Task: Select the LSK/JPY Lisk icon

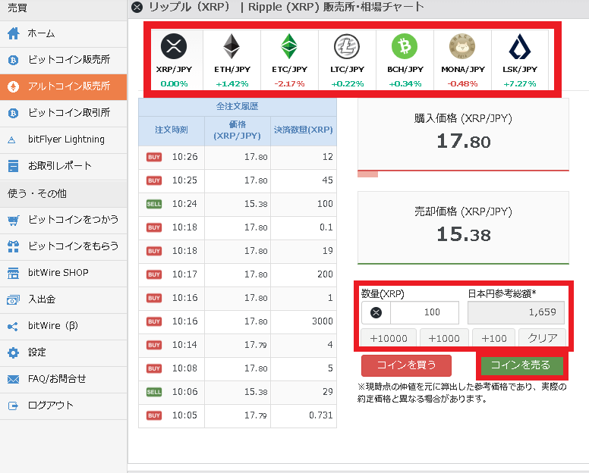Action: (520, 46)
